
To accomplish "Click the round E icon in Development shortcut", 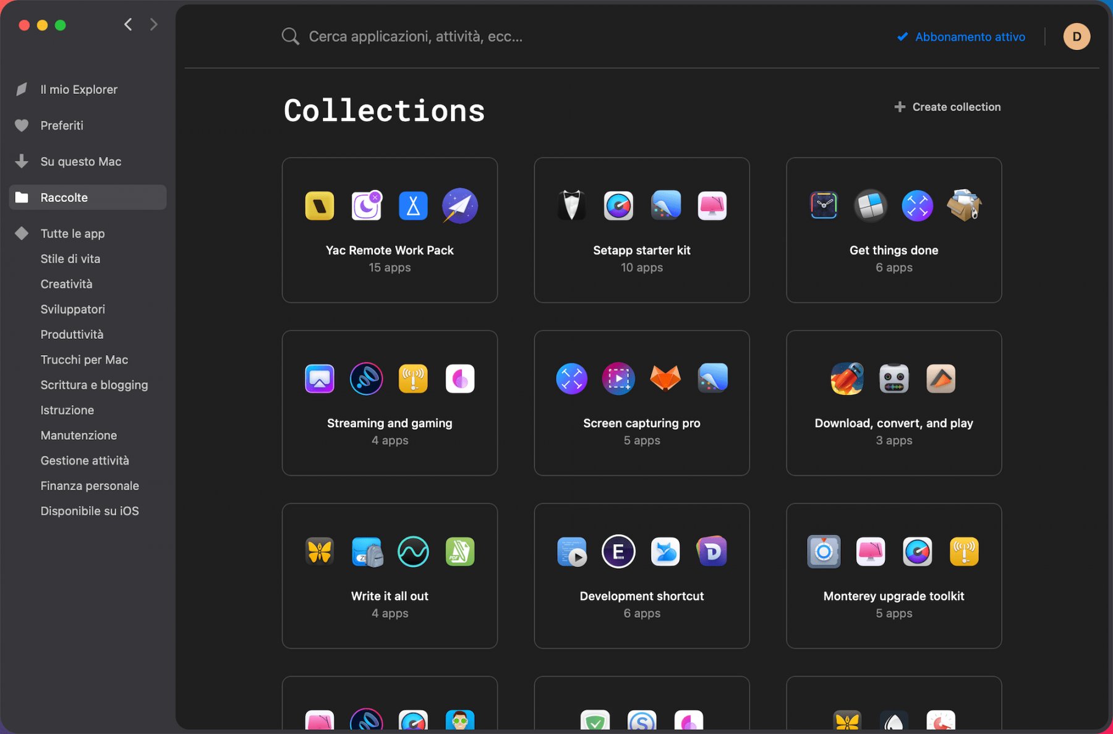I will pos(618,552).
